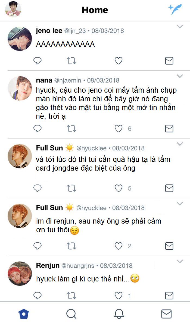Viewport: 190px width, 326px height.
Task: Like Full Sun's "im đi renjun" tweet
Action: (118, 246)
